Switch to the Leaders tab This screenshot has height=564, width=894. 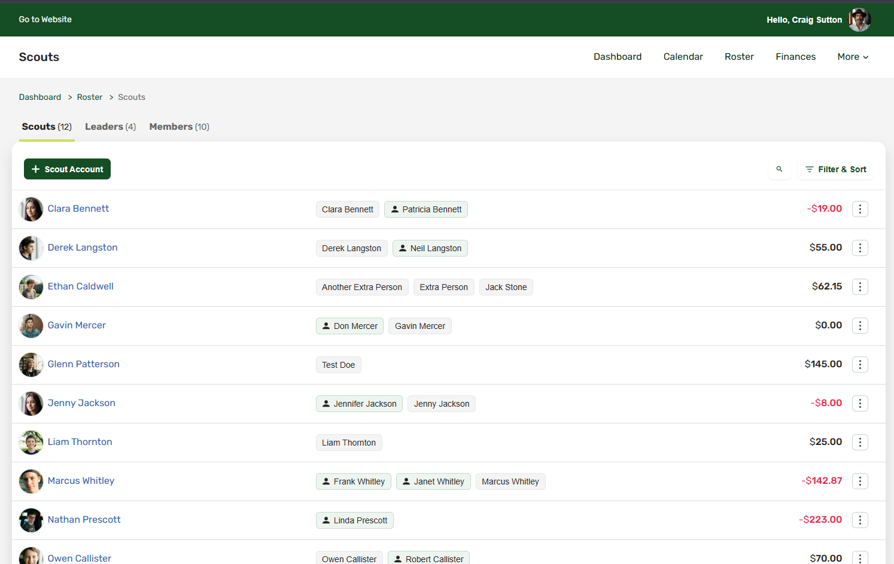(111, 127)
